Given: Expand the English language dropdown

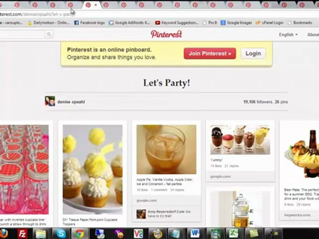Looking at the screenshot, I should (x=288, y=35).
